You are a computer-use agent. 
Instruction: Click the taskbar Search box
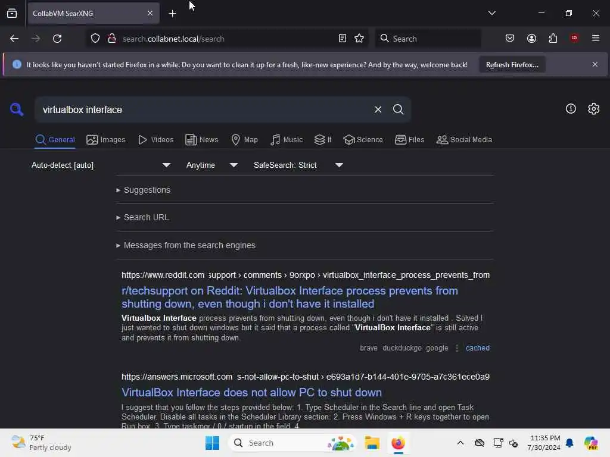pos(292,443)
